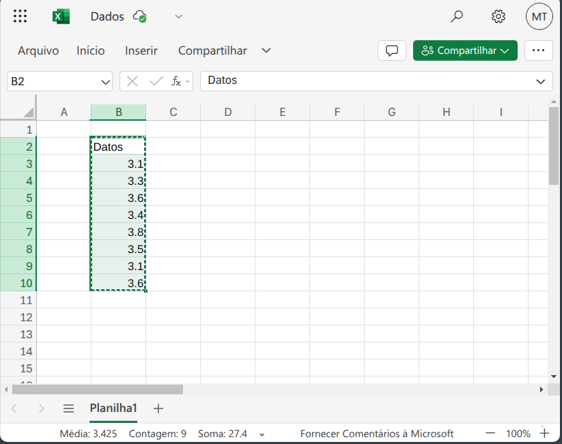Open search with the magnifier icon
The width and height of the screenshot is (562, 444).
[x=457, y=16]
